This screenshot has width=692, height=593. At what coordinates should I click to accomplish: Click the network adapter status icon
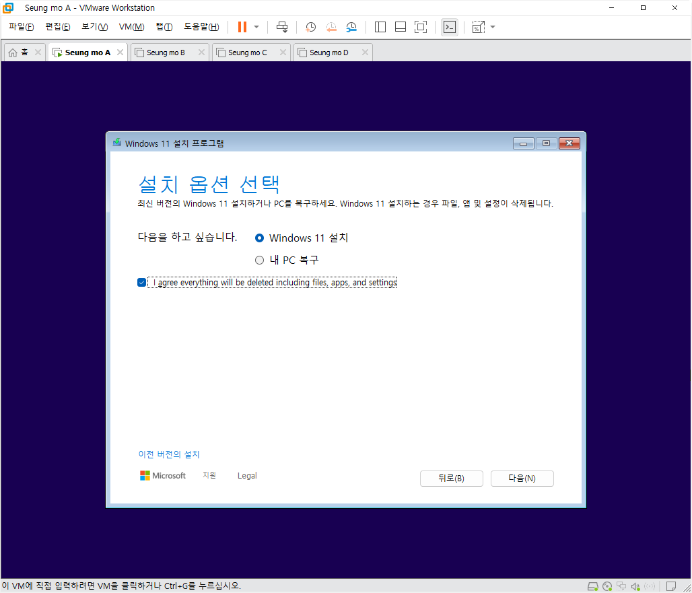(x=621, y=586)
